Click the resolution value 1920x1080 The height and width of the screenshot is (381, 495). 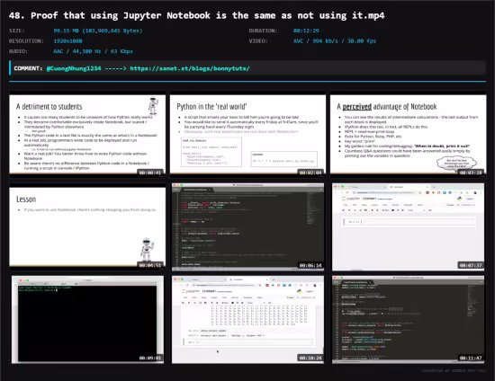pyautogui.click(x=67, y=41)
